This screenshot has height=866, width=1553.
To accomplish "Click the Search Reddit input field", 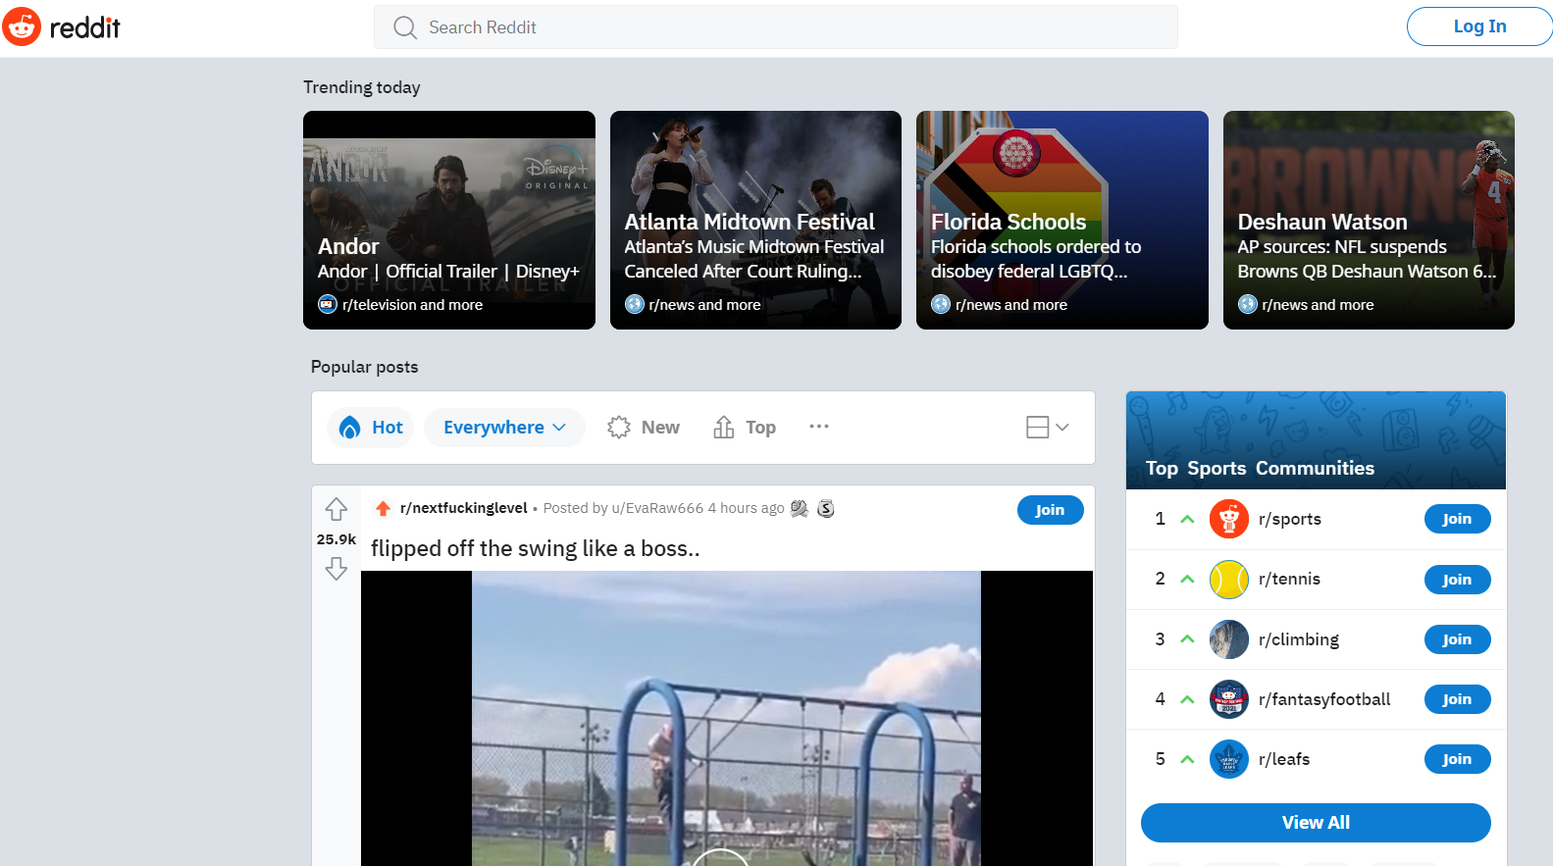I will (775, 27).
